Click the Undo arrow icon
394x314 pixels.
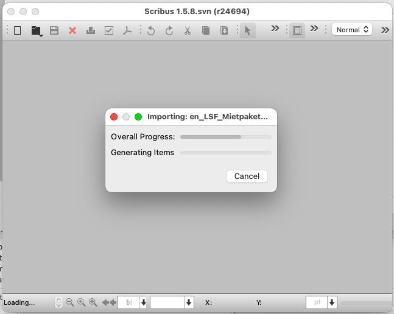point(151,30)
